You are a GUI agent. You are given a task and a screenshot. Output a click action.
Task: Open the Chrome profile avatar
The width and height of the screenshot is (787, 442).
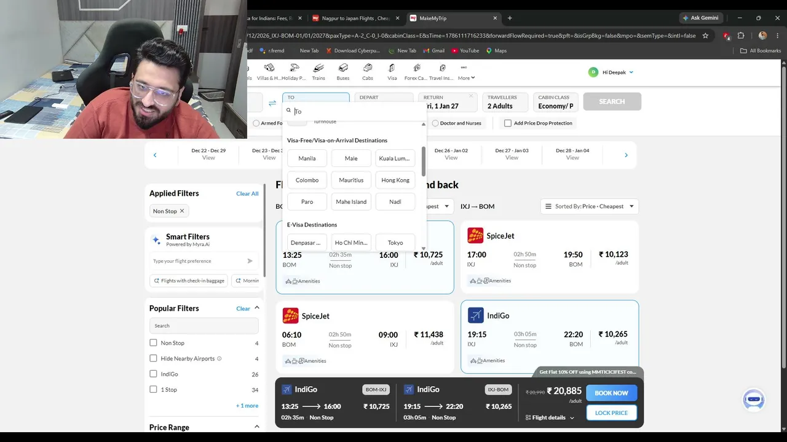tap(762, 36)
